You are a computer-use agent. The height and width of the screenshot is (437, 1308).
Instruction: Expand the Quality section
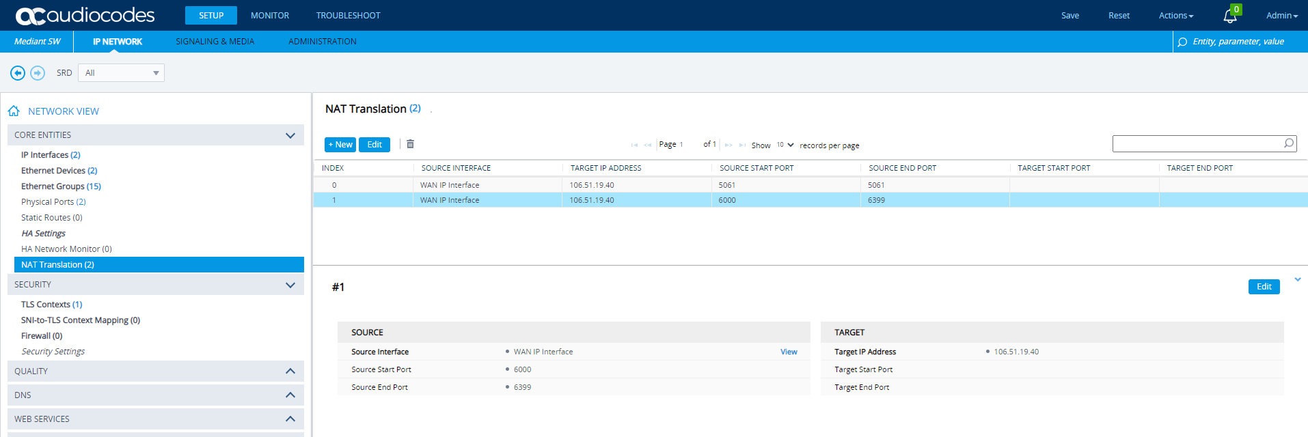(x=290, y=371)
